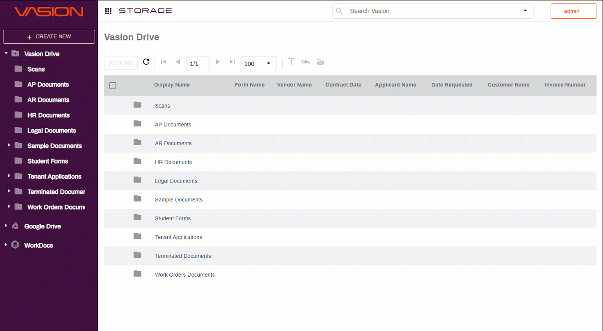Screen dimensions: 603x331
Task: Click the AR Documents row folder icon
Action: pyautogui.click(x=137, y=143)
